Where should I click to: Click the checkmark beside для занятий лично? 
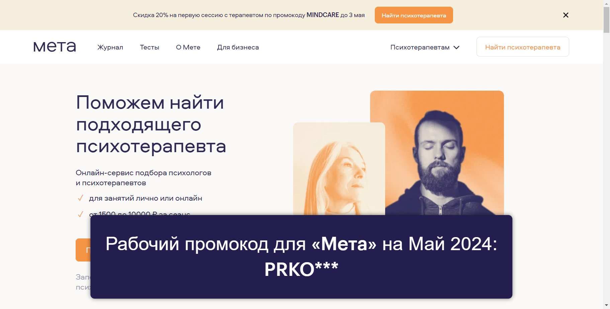80,198
